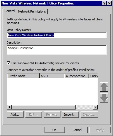Click the list's scroll right arrow
The height and width of the screenshot is (136, 113).
(95, 107)
